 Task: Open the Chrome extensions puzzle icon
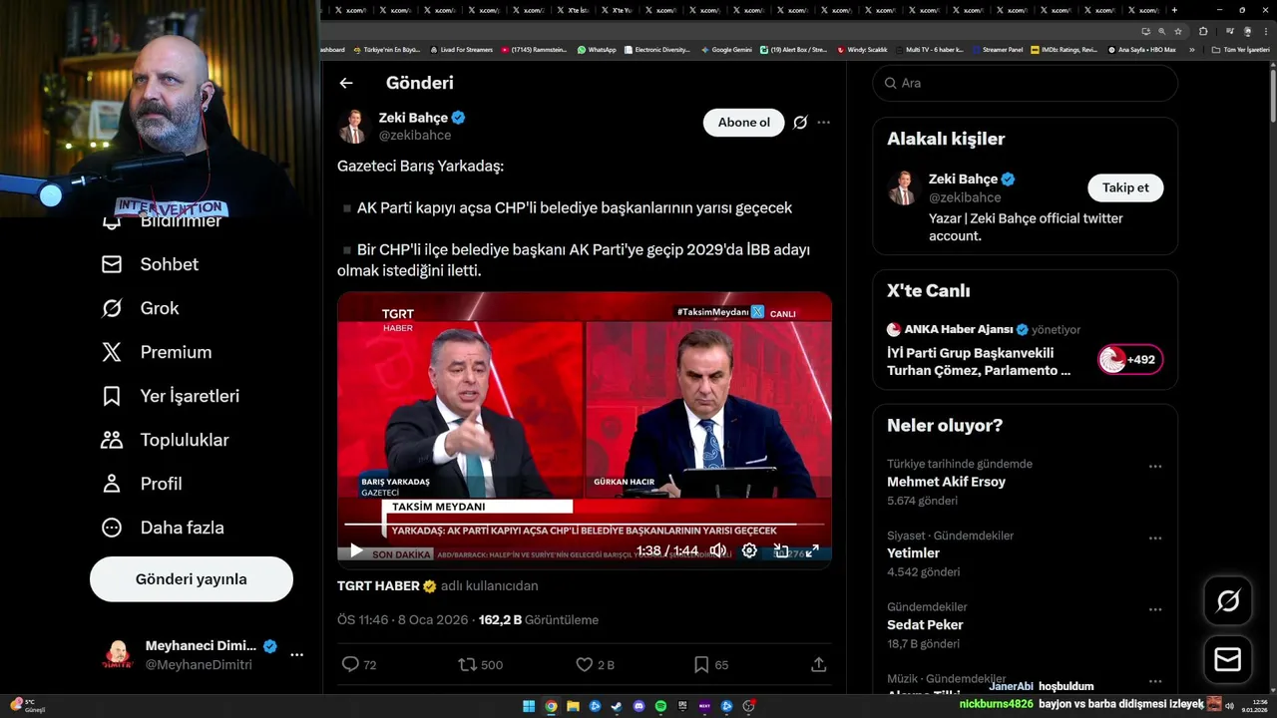pos(1203,31)
